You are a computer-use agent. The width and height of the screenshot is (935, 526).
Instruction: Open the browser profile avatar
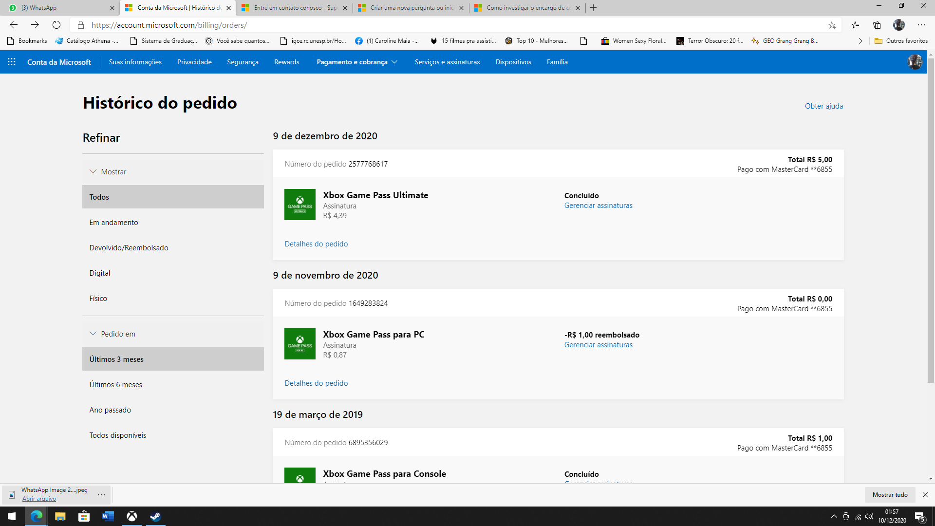click(899, 25)
